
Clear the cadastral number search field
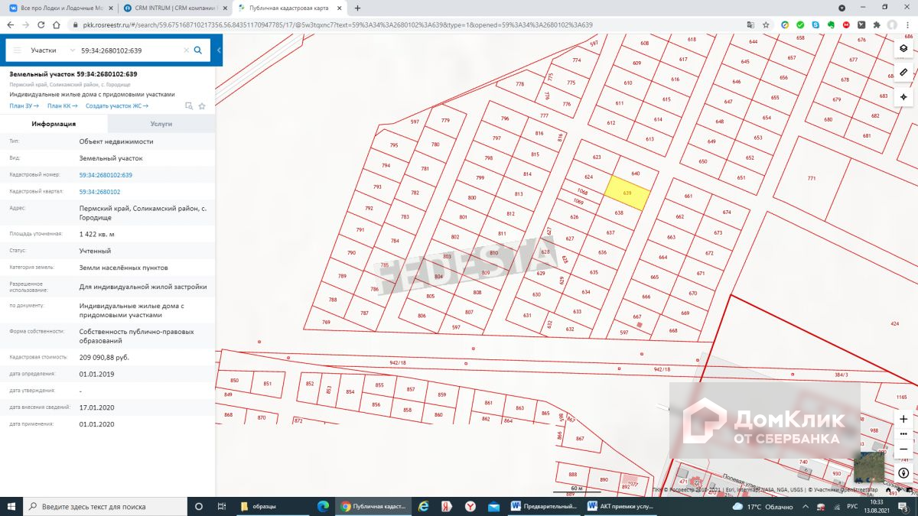(186, 50)
